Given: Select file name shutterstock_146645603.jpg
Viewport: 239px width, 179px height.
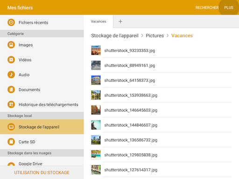Looking at the screenshot, I should tap(131, 110).
